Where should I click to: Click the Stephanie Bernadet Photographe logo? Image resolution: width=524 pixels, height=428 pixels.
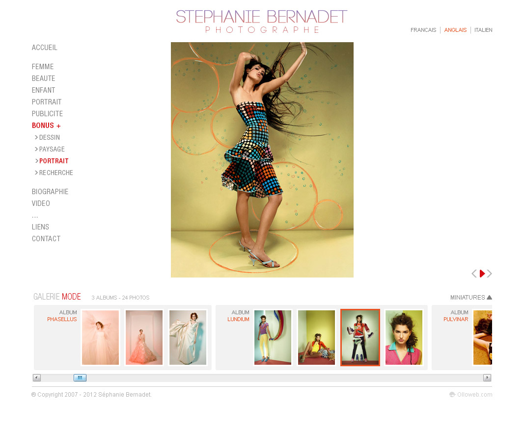tap(262, 22)
